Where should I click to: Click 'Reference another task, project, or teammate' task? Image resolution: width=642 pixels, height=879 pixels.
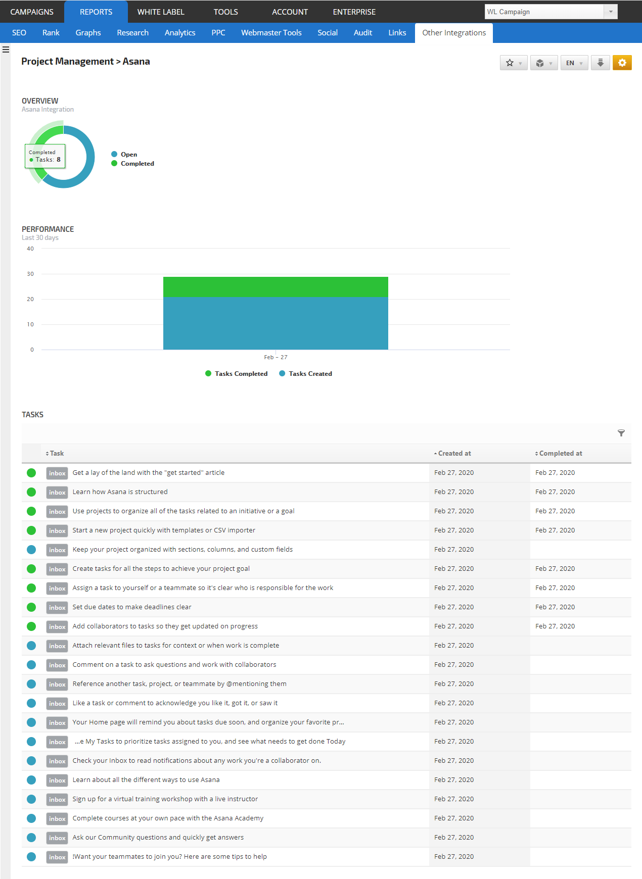click(179, 684)
